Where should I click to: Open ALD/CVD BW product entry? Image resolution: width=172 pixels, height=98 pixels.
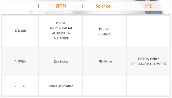(61, 33)
